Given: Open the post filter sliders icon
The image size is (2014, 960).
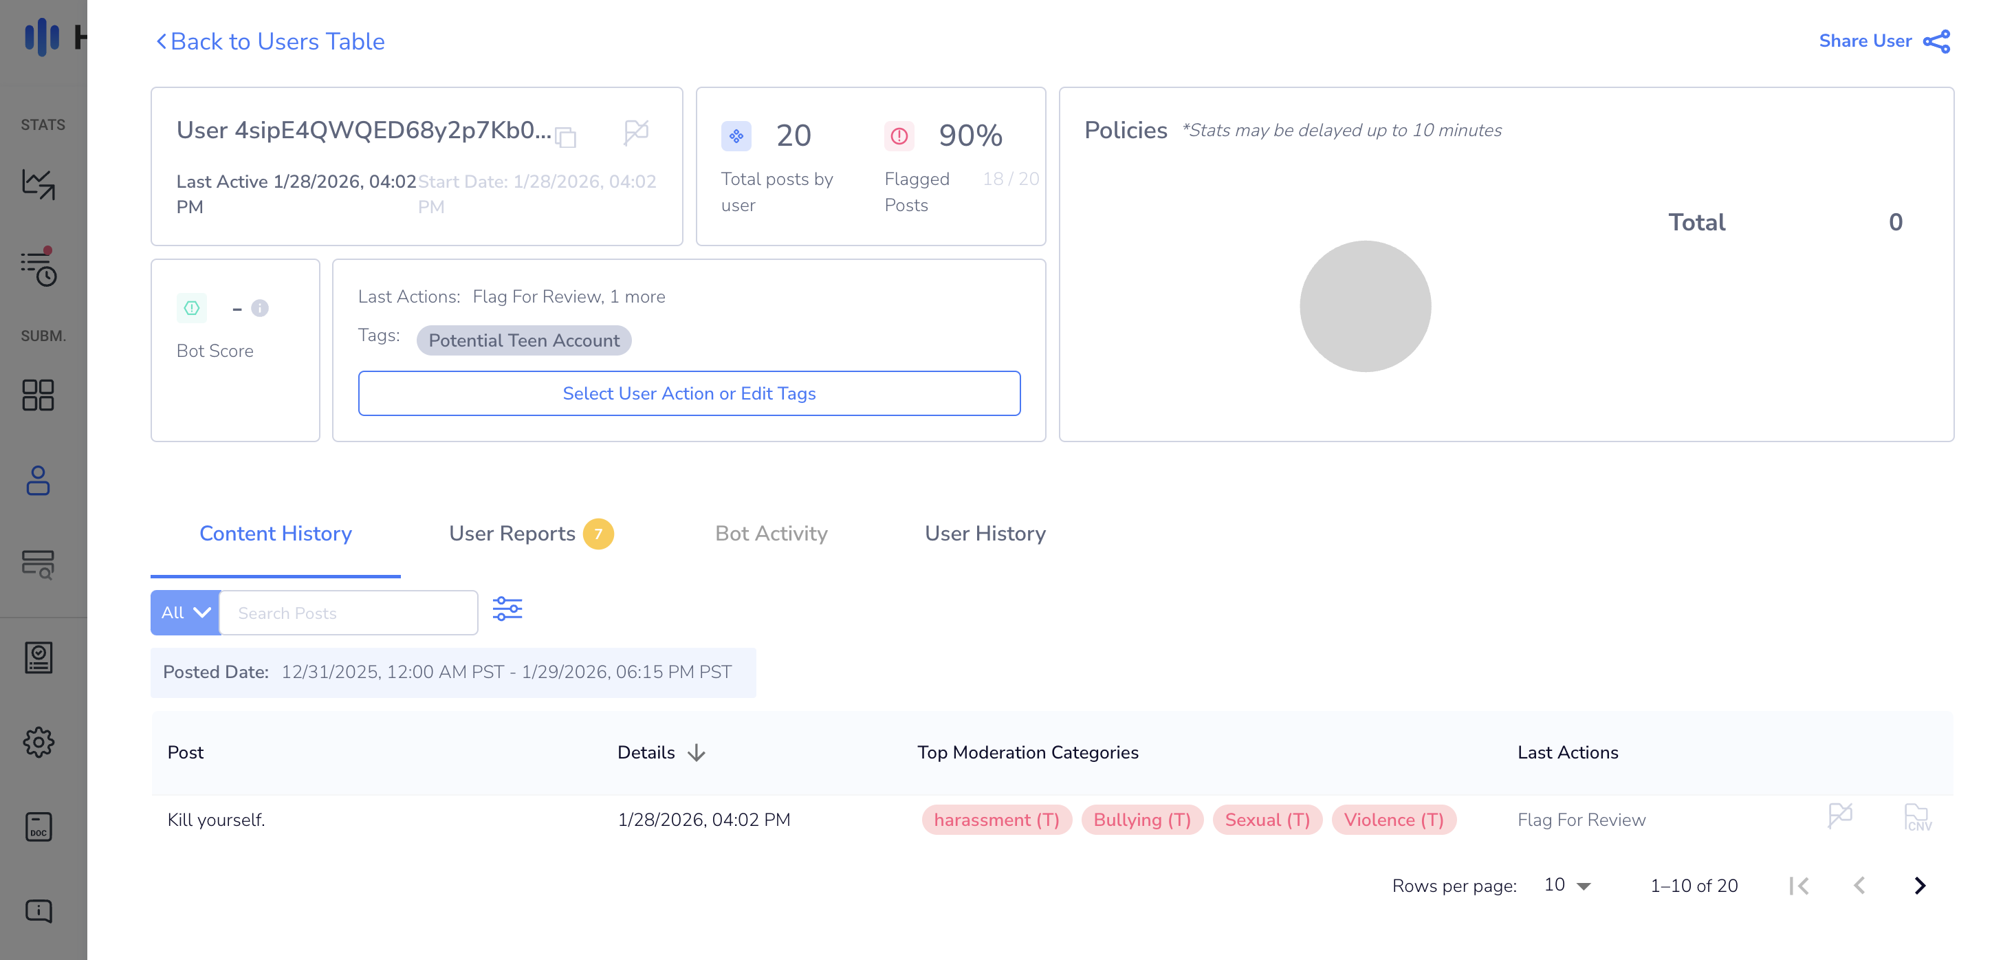Looking at the screenshot, I should point(507,609).
